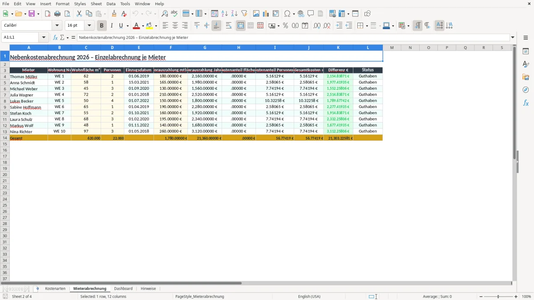534x300 pixels.
Task: Click Insert Comment icon
Action: pyautogui.click(x=311, y=14)
